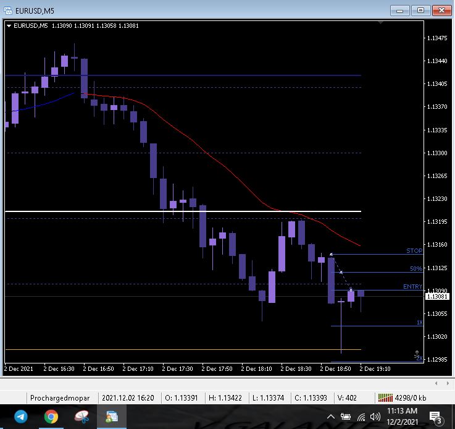
Task: Click the status bar date 2021.12.02 16:20
Action: pyautogui.click(x=128, y=398)
